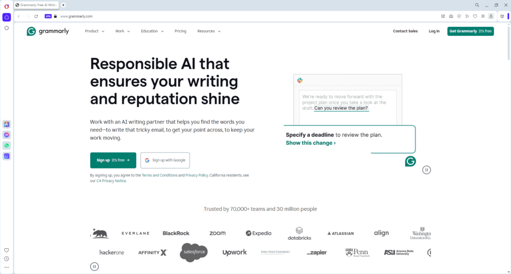This screenshot has height=274, width=511.
Task: Add page to bookmarks heart icon
Action: pyautogui.click(x=475, y=16)
